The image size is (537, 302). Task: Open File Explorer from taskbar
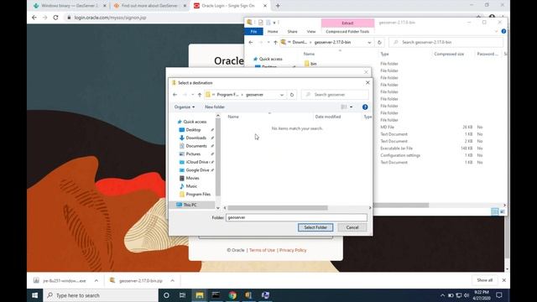click(200, 295)
